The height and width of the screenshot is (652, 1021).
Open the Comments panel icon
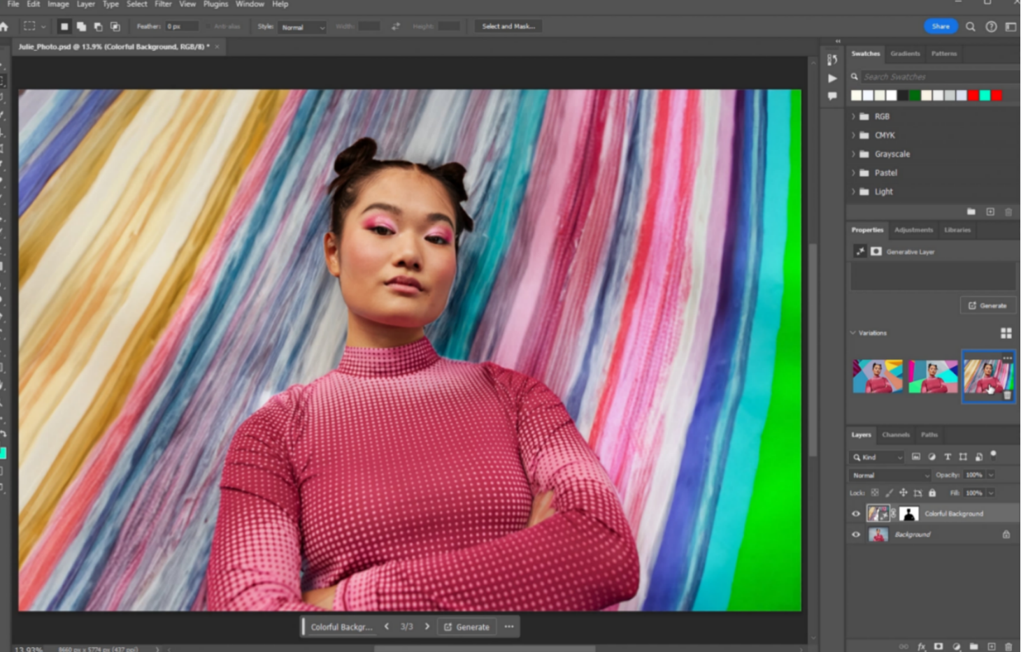[x=832, y=96]
